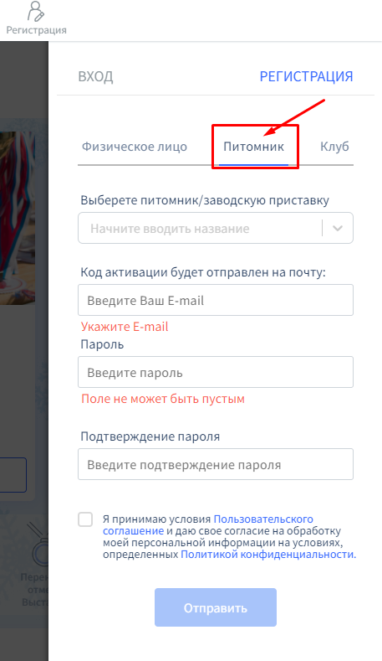Image resolution: width=382 pixels, height=661 pixels.
Task: Click the E-mail input field
Action: 216,300
